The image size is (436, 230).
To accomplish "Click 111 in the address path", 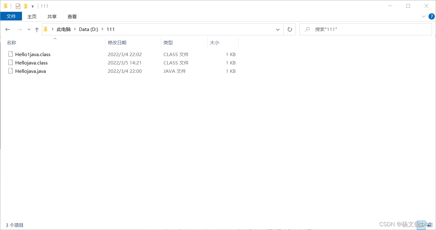I will 111,29.
